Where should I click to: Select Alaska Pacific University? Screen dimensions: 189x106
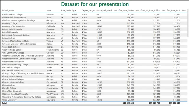coord(12,70)
